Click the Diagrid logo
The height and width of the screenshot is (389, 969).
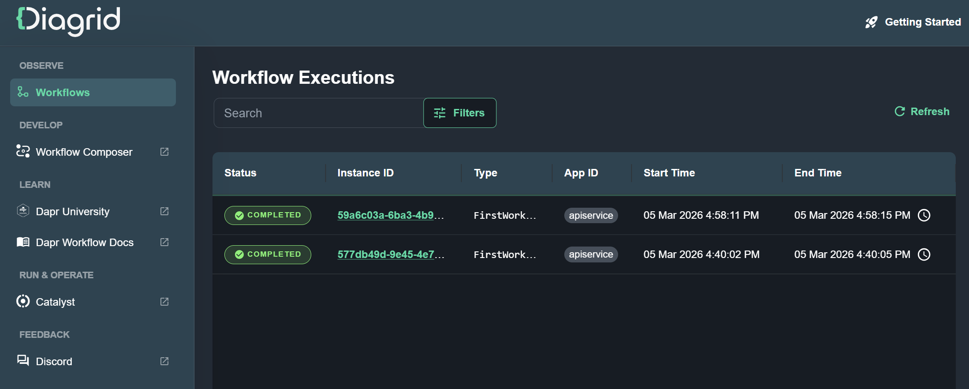coord(68,21)
